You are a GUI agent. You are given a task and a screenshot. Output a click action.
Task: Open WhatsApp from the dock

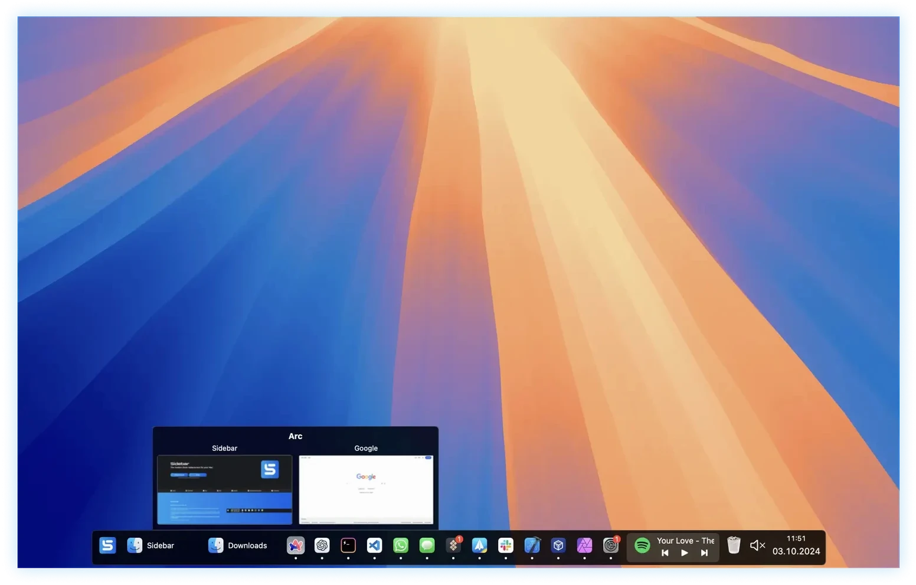click(x=401, y=545)
